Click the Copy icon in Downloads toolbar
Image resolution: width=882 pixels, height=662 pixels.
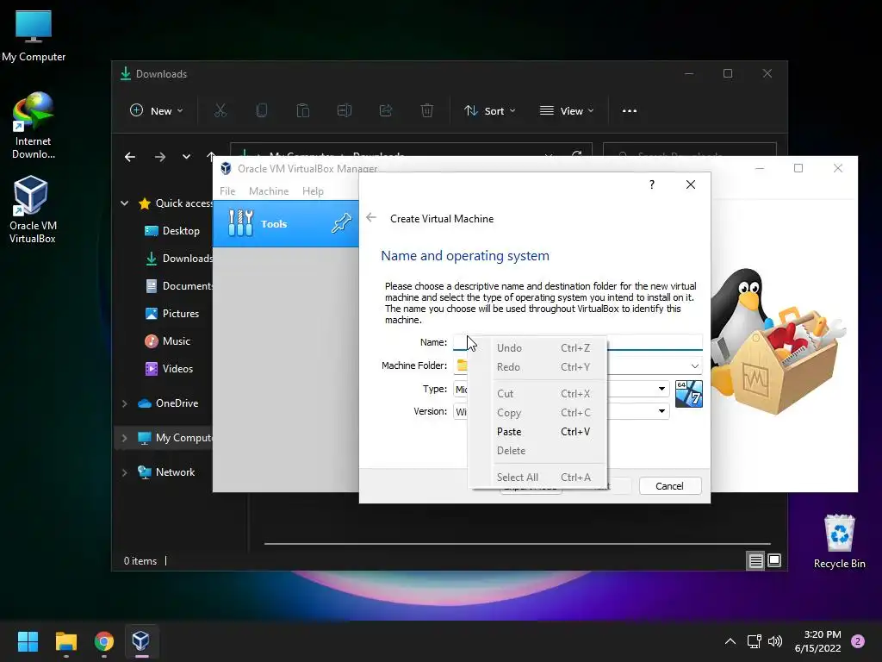click(262, 111)
